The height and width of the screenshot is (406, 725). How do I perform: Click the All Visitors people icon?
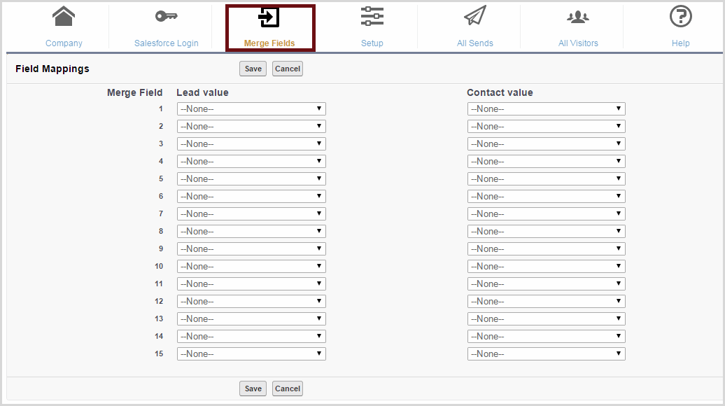(578, 17)
